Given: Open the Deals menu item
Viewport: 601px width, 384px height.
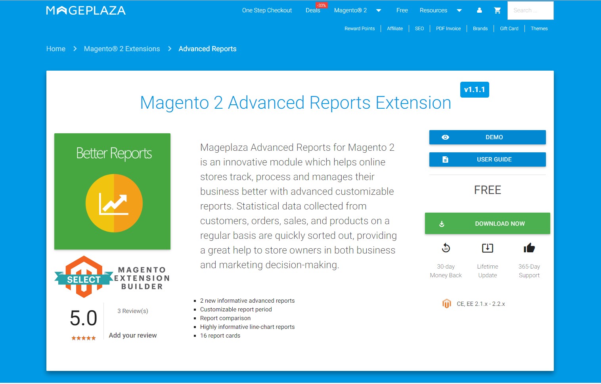Looking at the screenshot, I should click(x=312, y=10).
